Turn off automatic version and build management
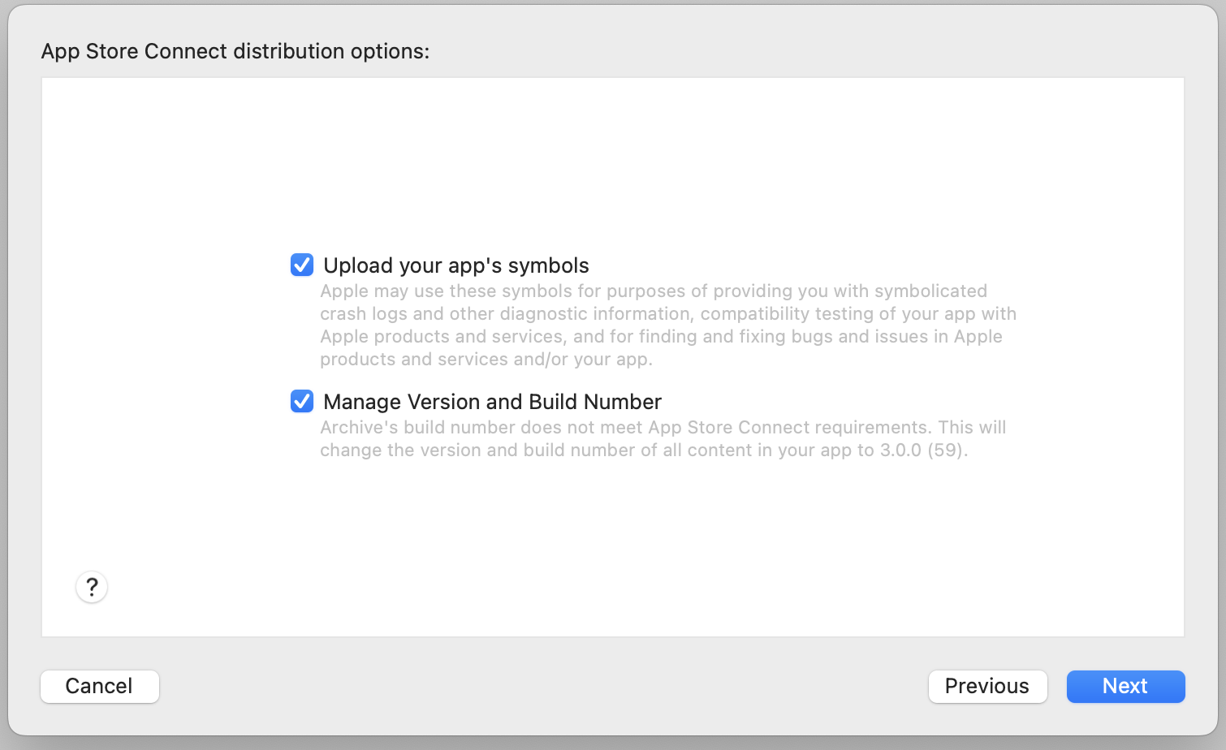The height and width of the screenshot is (750, 1226). click(302, 401)
